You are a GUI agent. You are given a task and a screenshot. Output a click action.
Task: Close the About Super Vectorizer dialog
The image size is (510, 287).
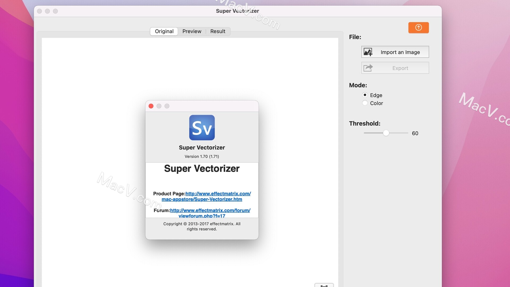click(151, 106)
